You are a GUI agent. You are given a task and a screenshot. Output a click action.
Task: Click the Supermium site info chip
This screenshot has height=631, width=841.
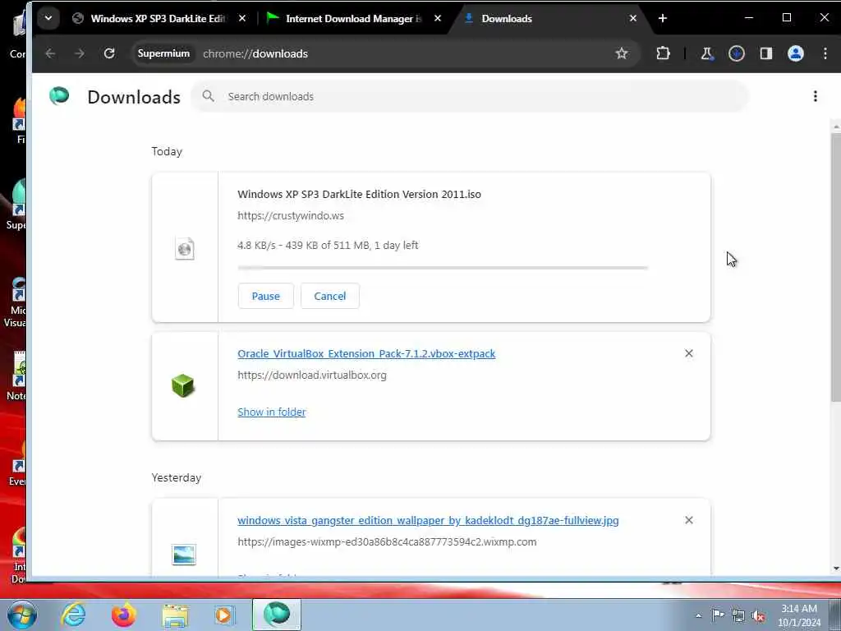[163, 53]
